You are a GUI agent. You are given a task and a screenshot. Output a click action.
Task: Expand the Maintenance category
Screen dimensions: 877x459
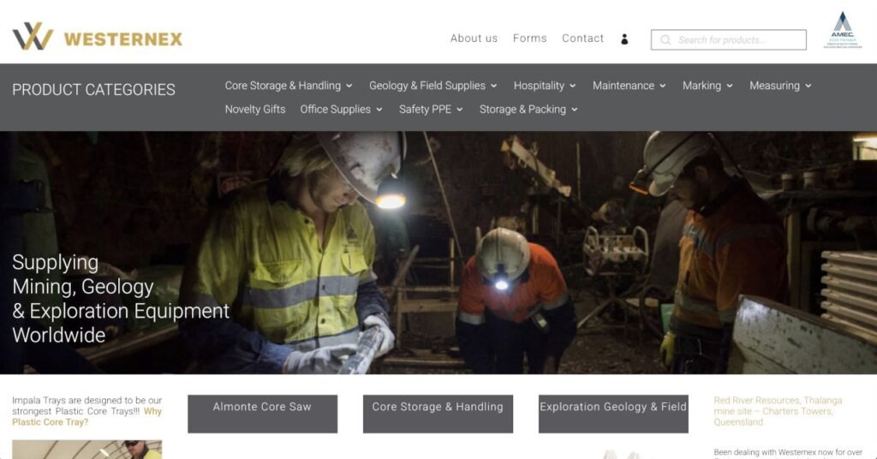point(629,86)
